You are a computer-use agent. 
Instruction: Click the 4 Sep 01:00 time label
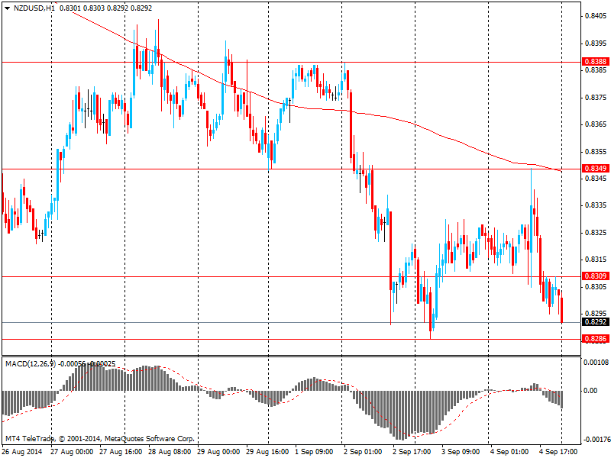(x=509, y=452)
